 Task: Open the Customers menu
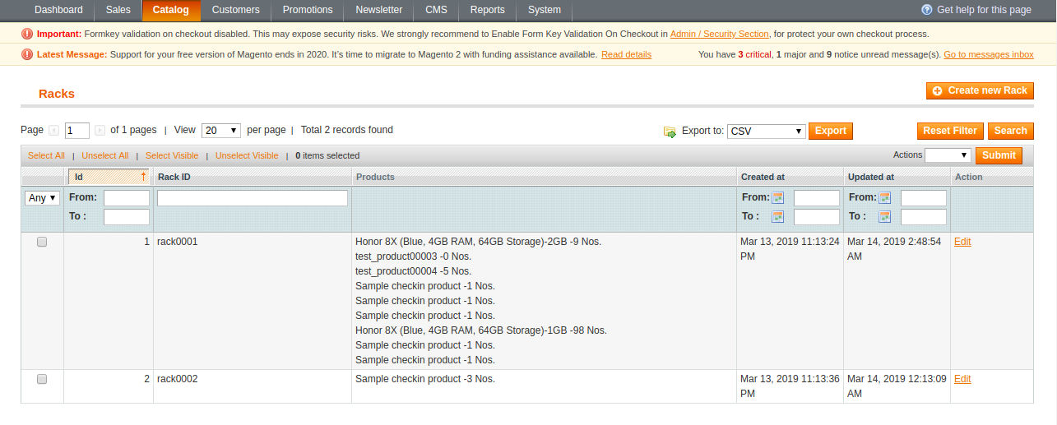[x=235, y=10]
